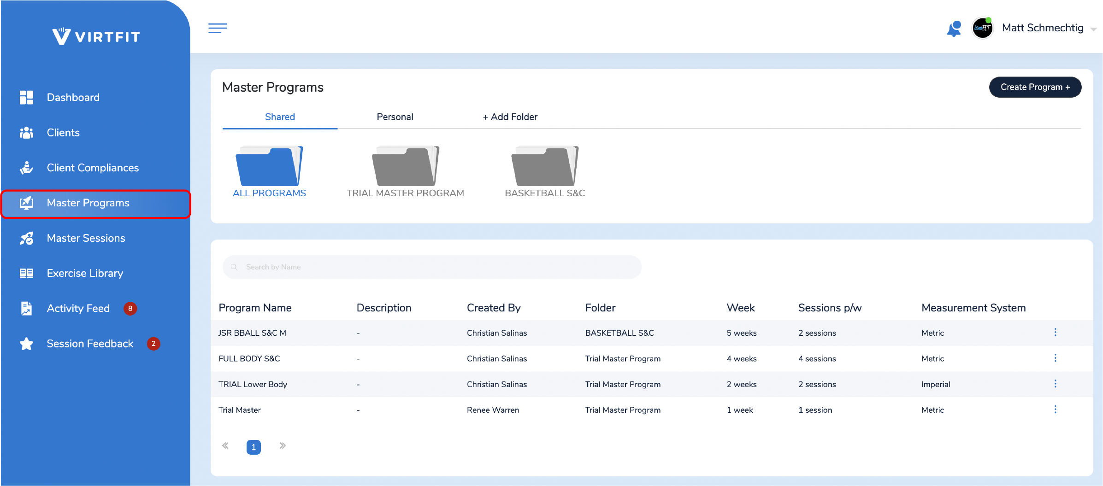The image size is (1103, 486).
Task: Open Activity Feed page
Action: coord(78,308)
